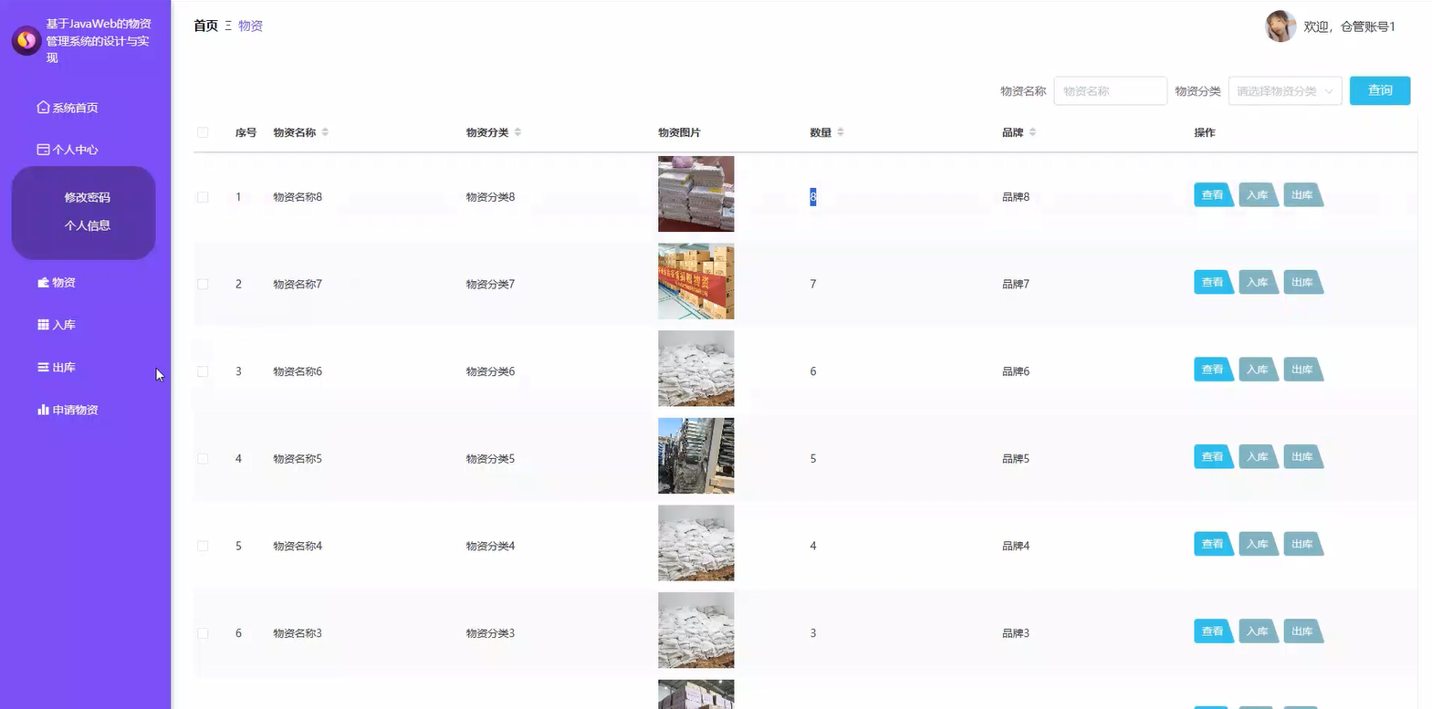Viewport: 1432px width, 709px height.
Task: Open the image thumbnail for 物资名称8
Action: (695, 193)
